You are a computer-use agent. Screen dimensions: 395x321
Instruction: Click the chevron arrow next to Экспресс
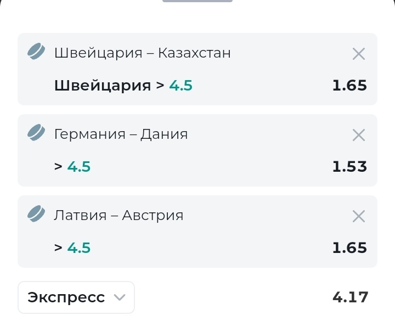(120, 297)
